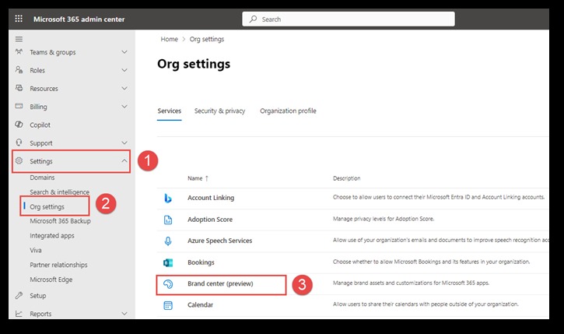This screenshot has width=564, height=334.
Task: Open Viva settings
Action: click(x=36, y=250)
